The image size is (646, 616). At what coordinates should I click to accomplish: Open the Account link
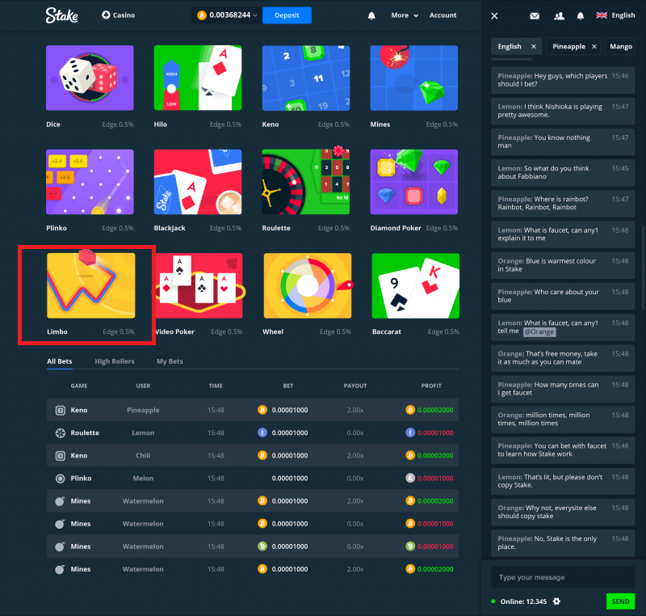[x=443, y=15]
